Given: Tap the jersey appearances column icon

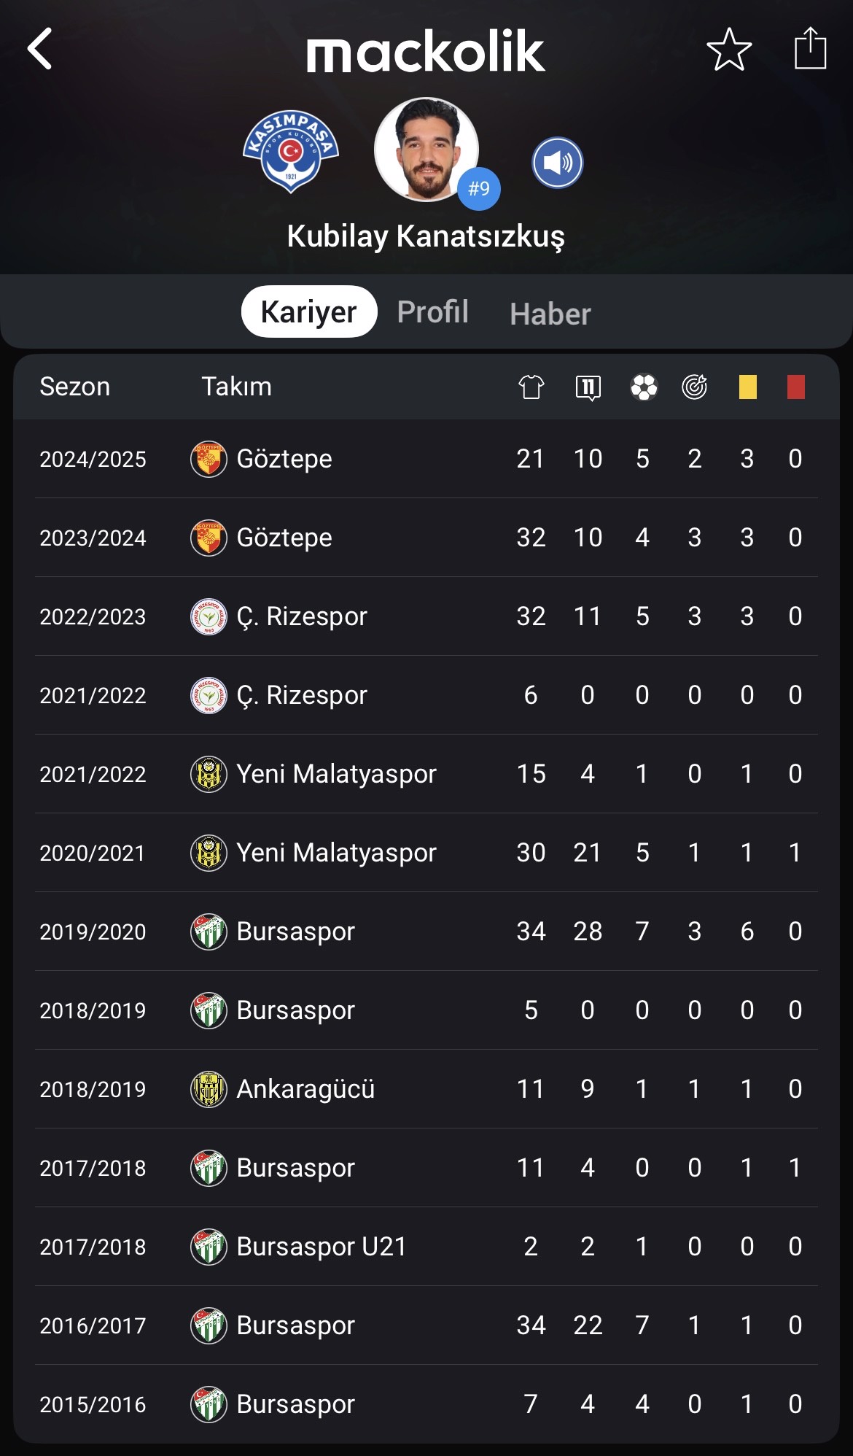Looking at the screenshot, I should [x=531, y=387].
